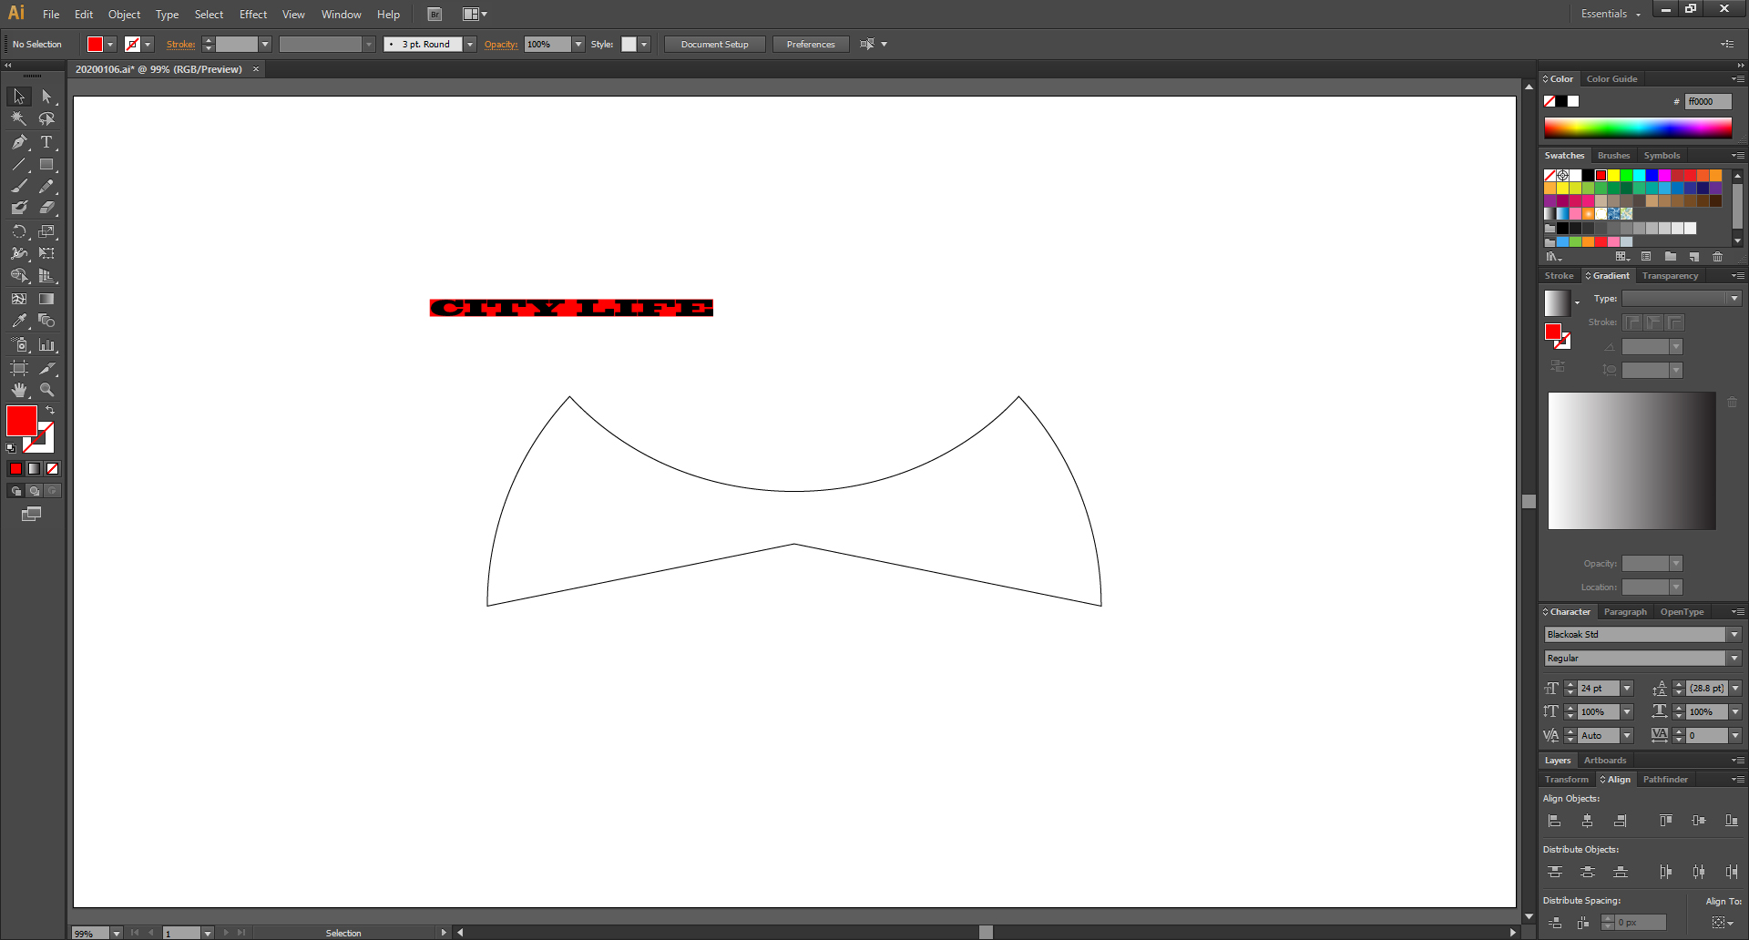The width and height of the screenshot is (1749, 940).
Task: Select the Width/Warp tool
Action: (19, 253)
